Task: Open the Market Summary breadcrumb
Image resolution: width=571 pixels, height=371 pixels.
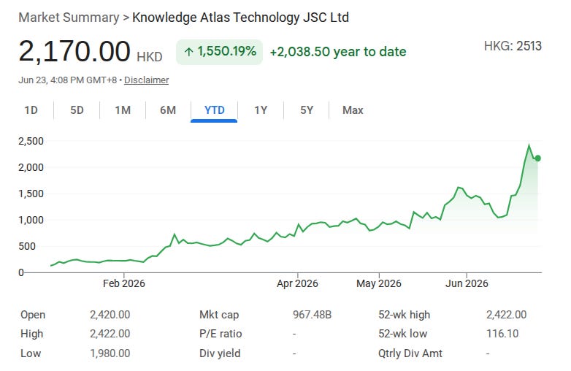Action: pyautogui.click(x=69, y=18)
